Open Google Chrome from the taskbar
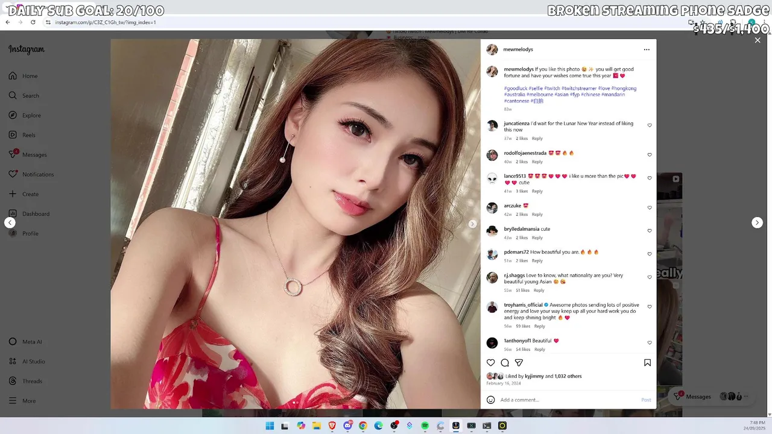This screenshot has height=434, width=772. (x=362, y=426)
